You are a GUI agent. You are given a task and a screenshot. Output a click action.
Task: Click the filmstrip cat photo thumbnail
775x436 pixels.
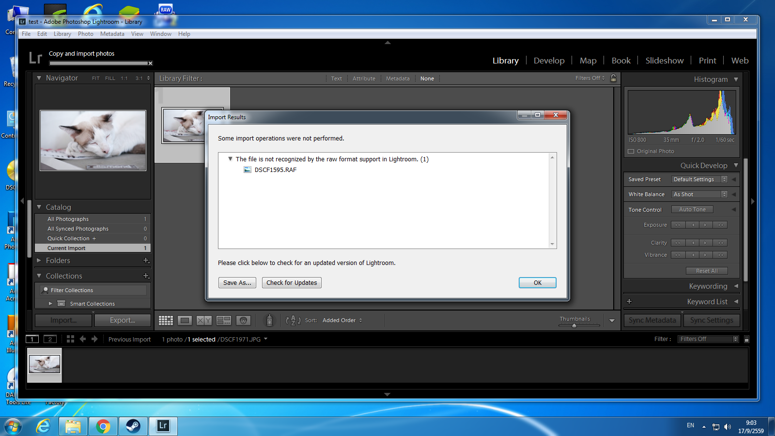click(45, 364)
